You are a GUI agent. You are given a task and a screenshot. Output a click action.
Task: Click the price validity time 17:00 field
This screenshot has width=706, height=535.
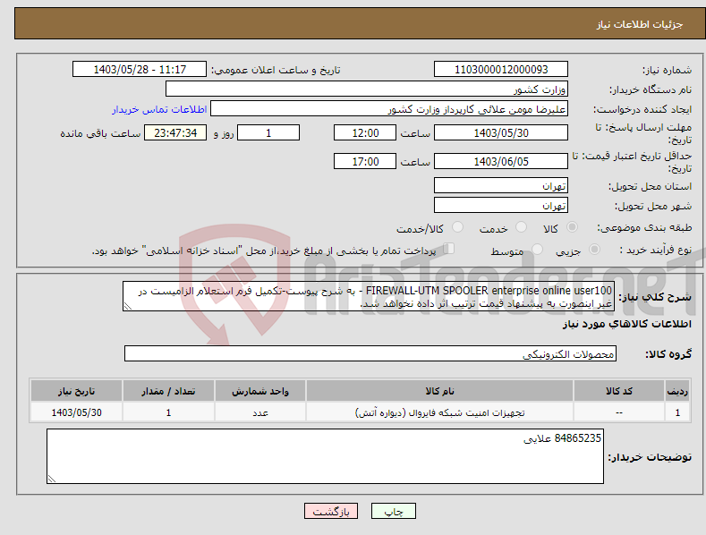(365, 161)
